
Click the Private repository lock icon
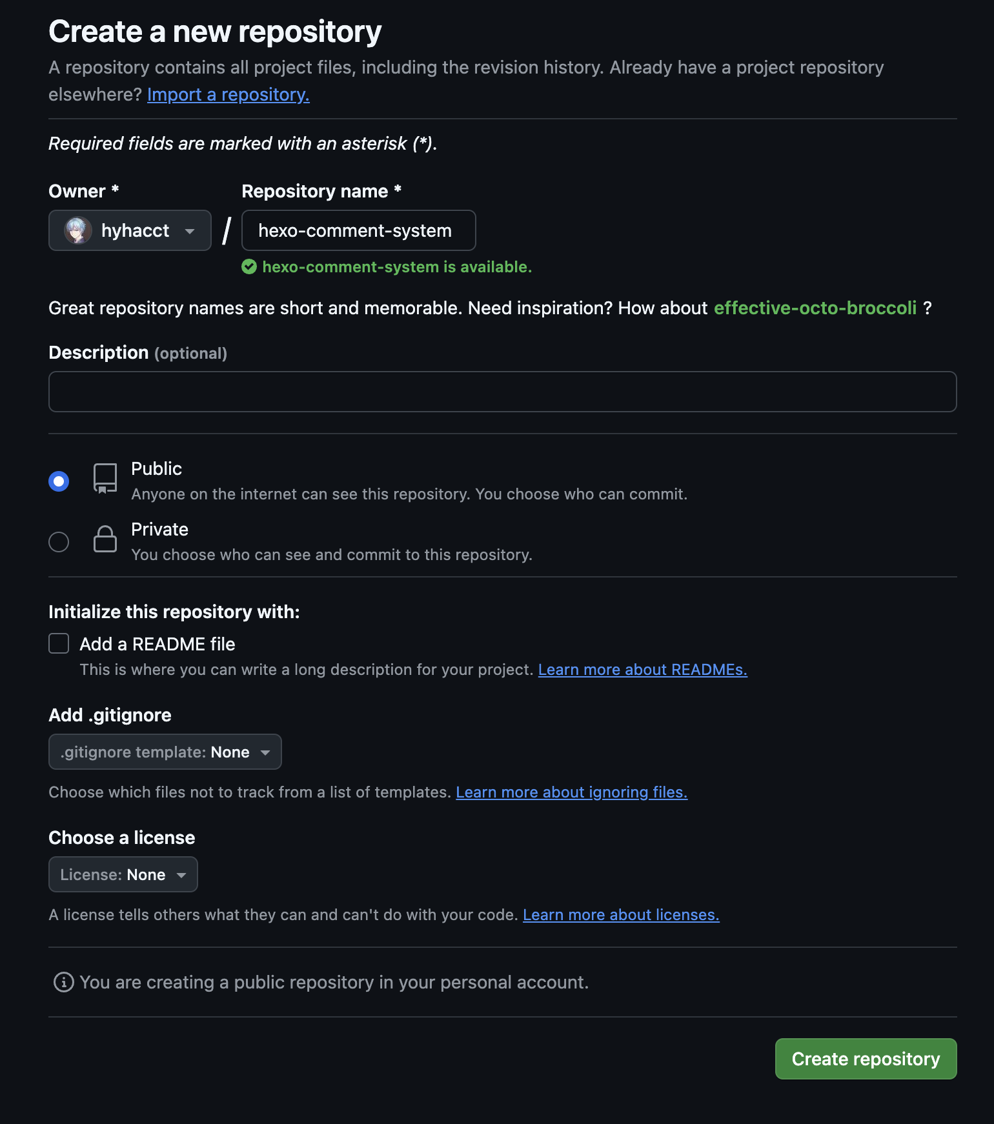105,539
